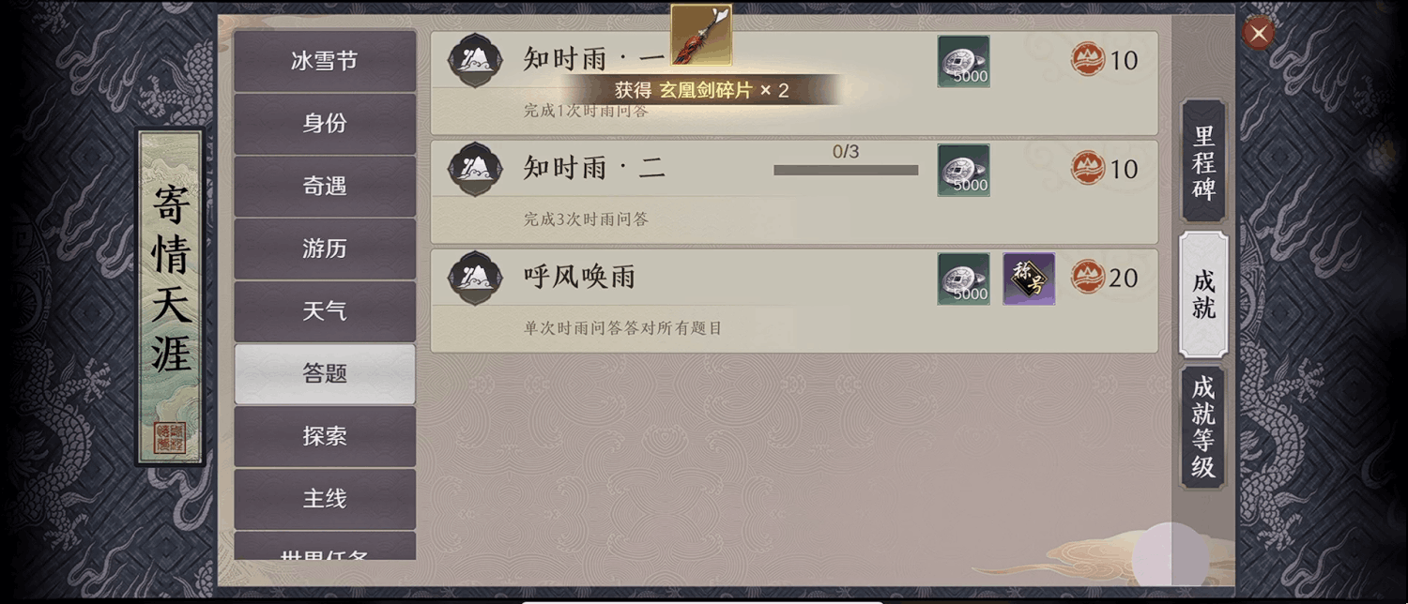Switch to the 里程碑 vertical tab
The width and height of the screenshot is (1408, 604).
coord(1203,161)
